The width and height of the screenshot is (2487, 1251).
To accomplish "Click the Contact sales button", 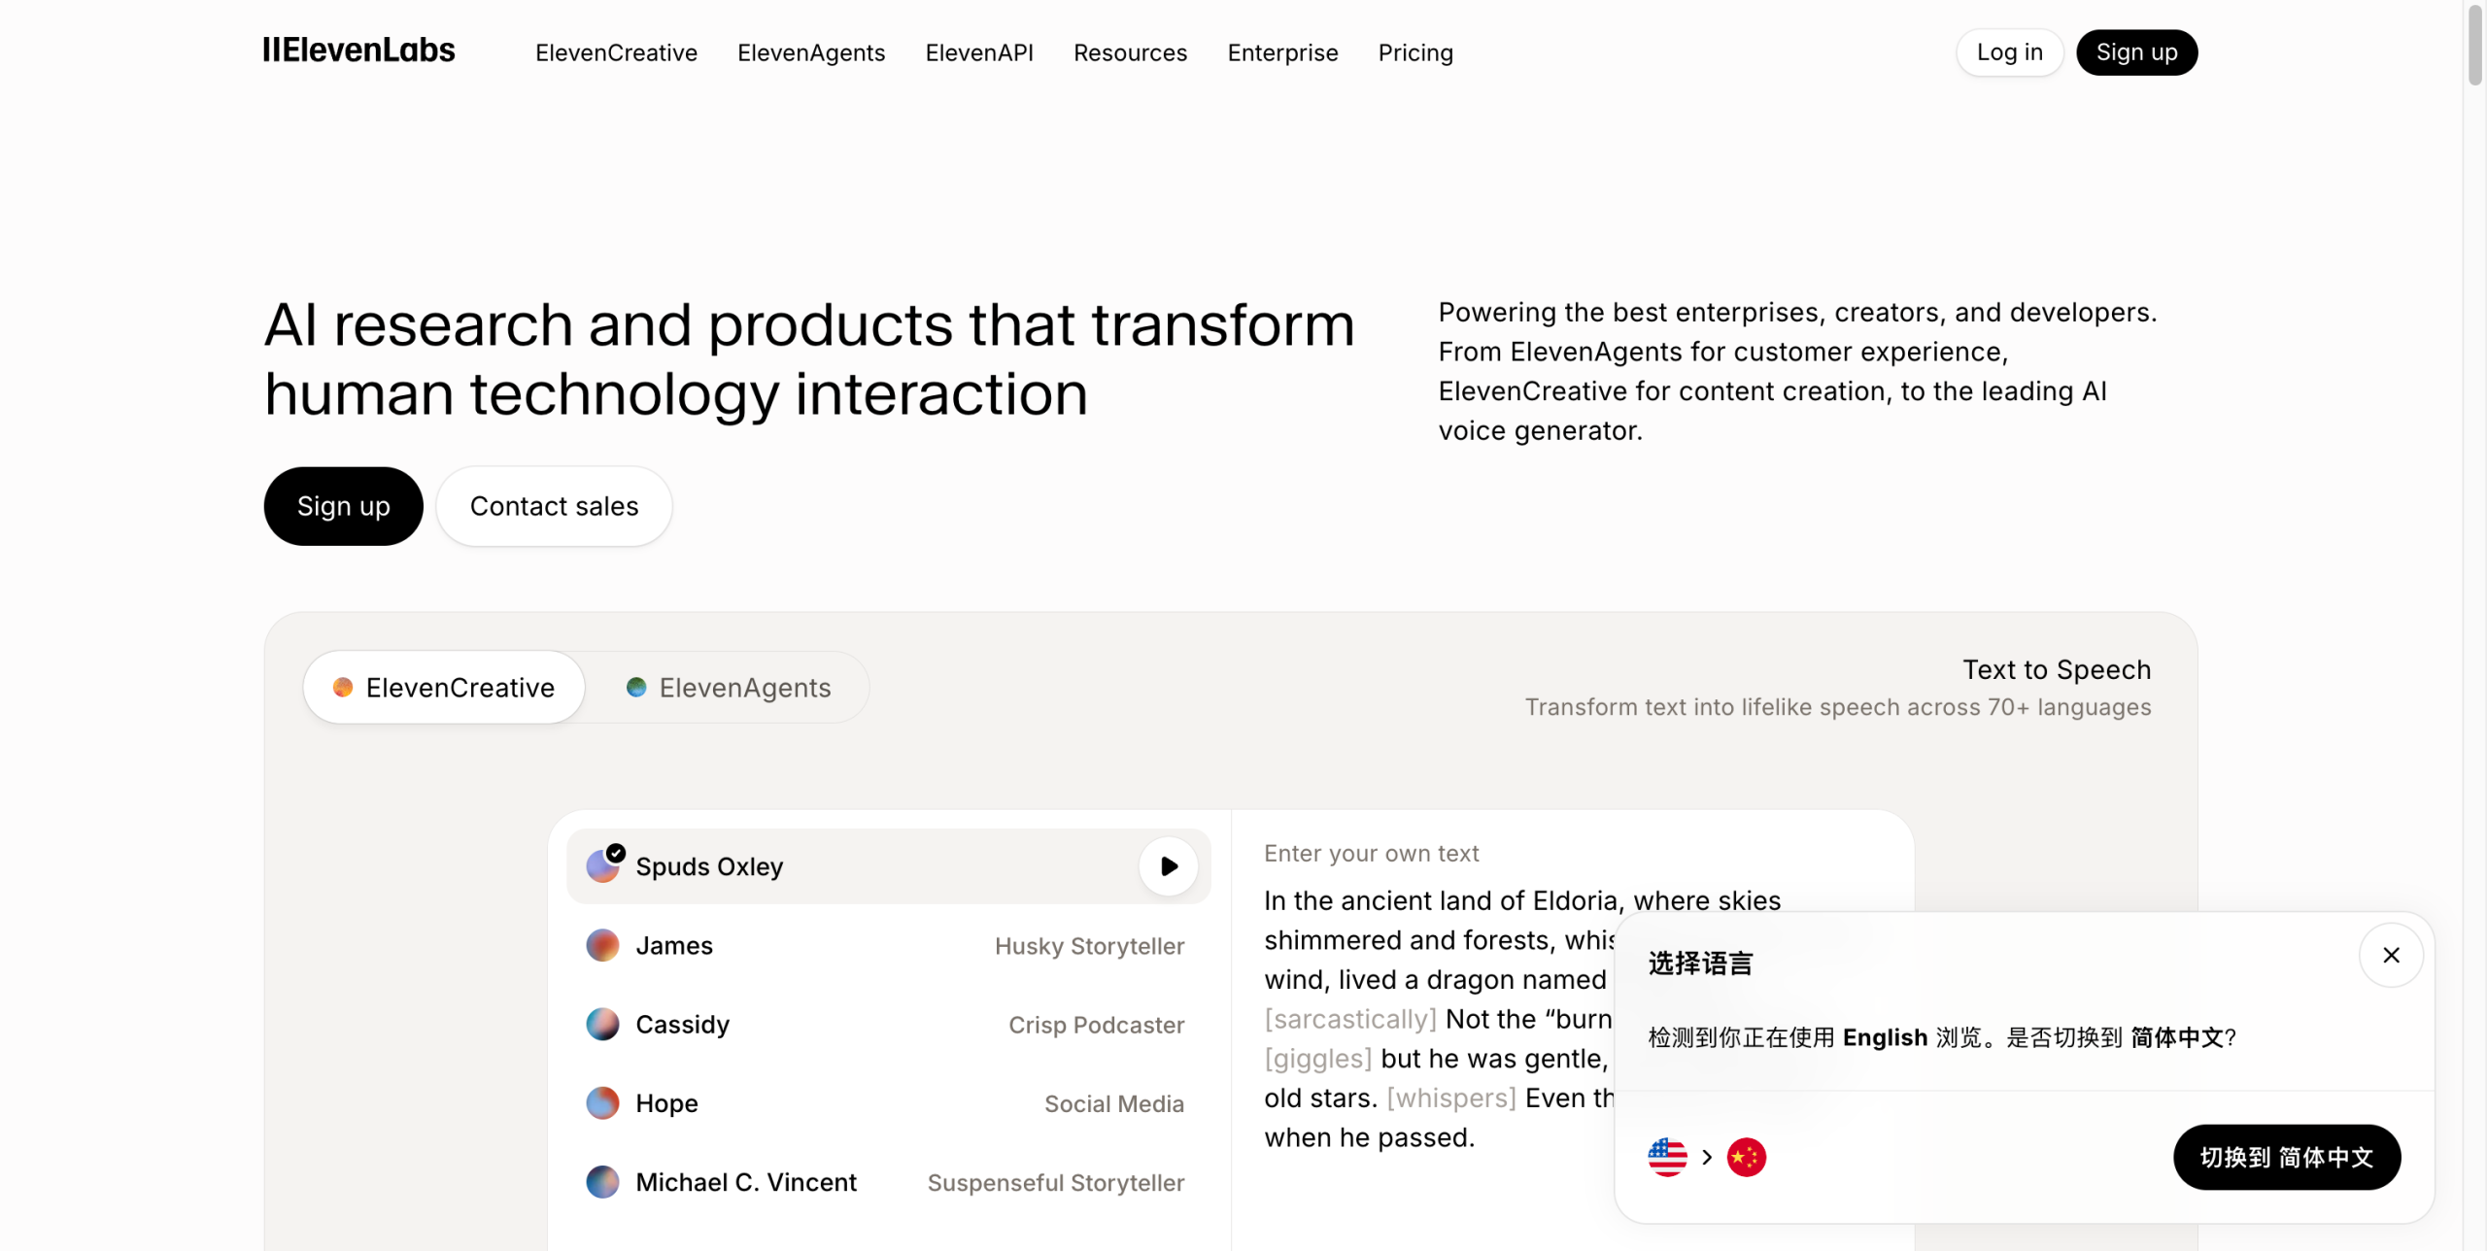I will 554,505.
